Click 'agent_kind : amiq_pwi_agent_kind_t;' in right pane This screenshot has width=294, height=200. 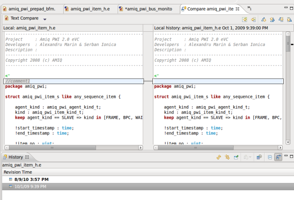point(207,107)
